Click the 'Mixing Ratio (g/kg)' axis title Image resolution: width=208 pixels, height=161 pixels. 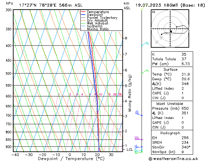tap(130, 93)
